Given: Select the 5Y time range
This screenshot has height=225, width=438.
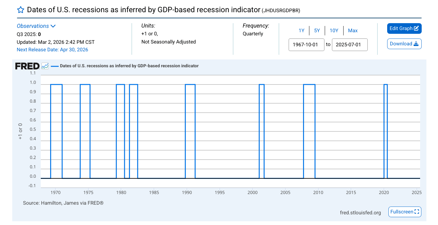Looking at the screenshot, I should pos(317,31).
